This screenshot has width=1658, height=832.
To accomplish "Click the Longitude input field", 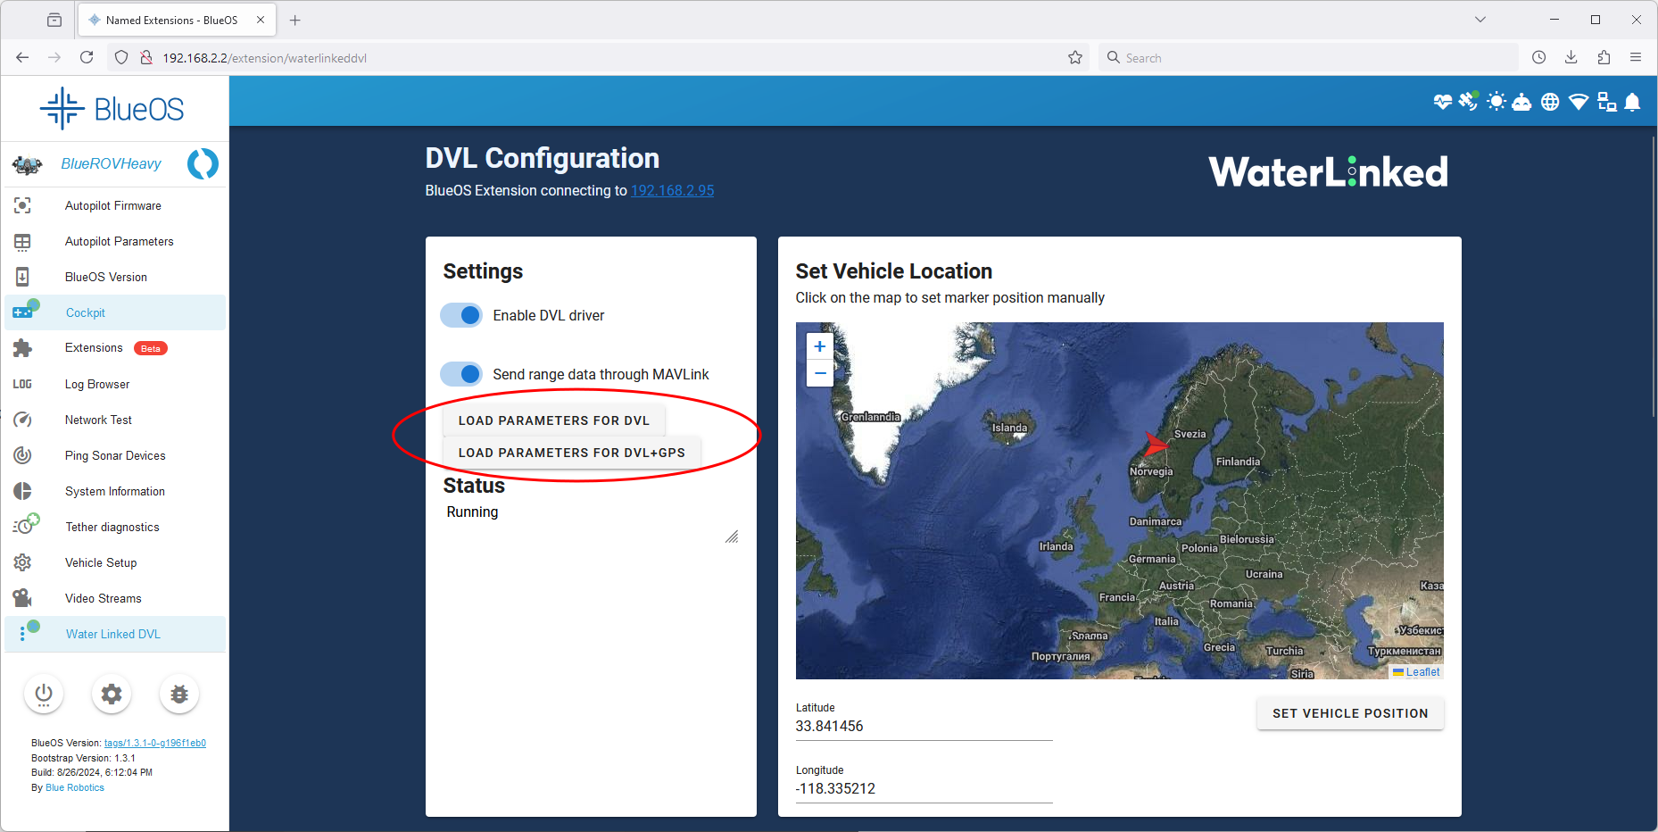I will pos(924,789).
